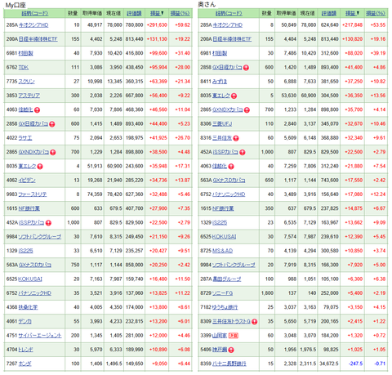
Task: Click red alert icon beside 神戸鋼 in 奥さん table
Action: (x=231, y=350)
